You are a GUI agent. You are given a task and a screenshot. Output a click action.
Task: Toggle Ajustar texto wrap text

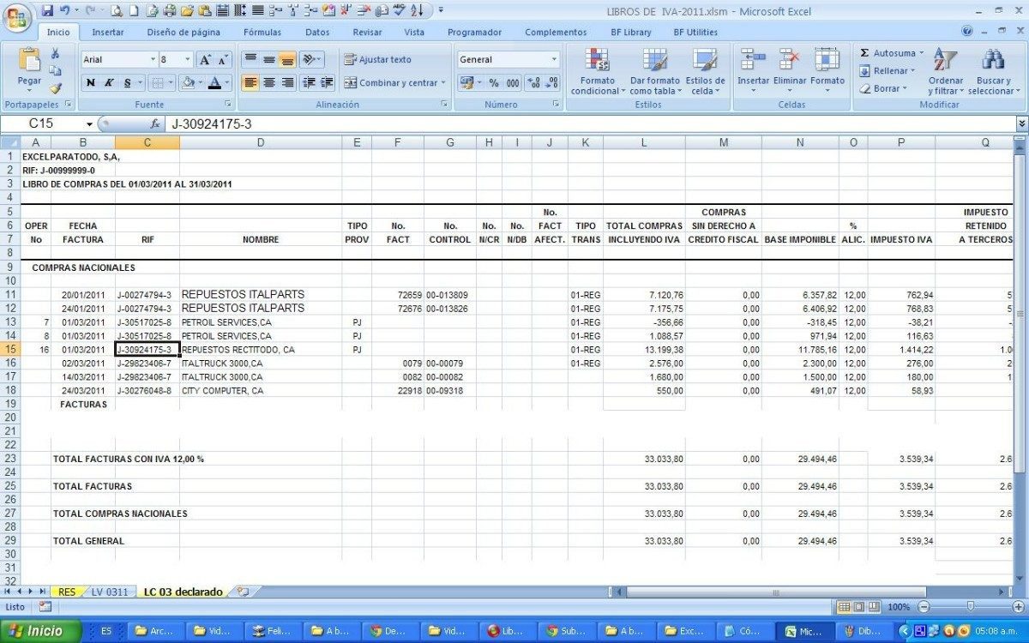(x=377, y=60)
